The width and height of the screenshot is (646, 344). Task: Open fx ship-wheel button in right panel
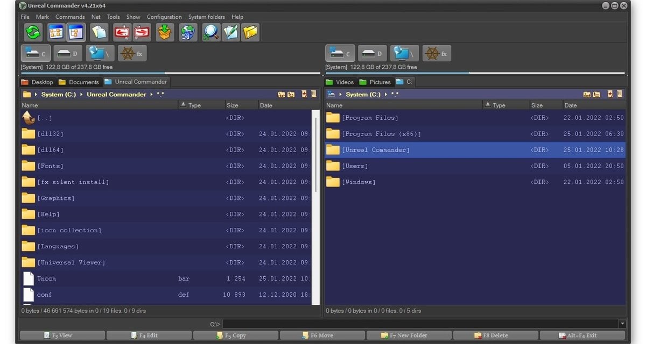(x=437, y=53)
